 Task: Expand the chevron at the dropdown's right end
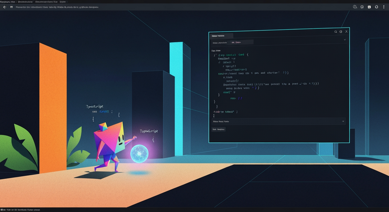(343, 121)
